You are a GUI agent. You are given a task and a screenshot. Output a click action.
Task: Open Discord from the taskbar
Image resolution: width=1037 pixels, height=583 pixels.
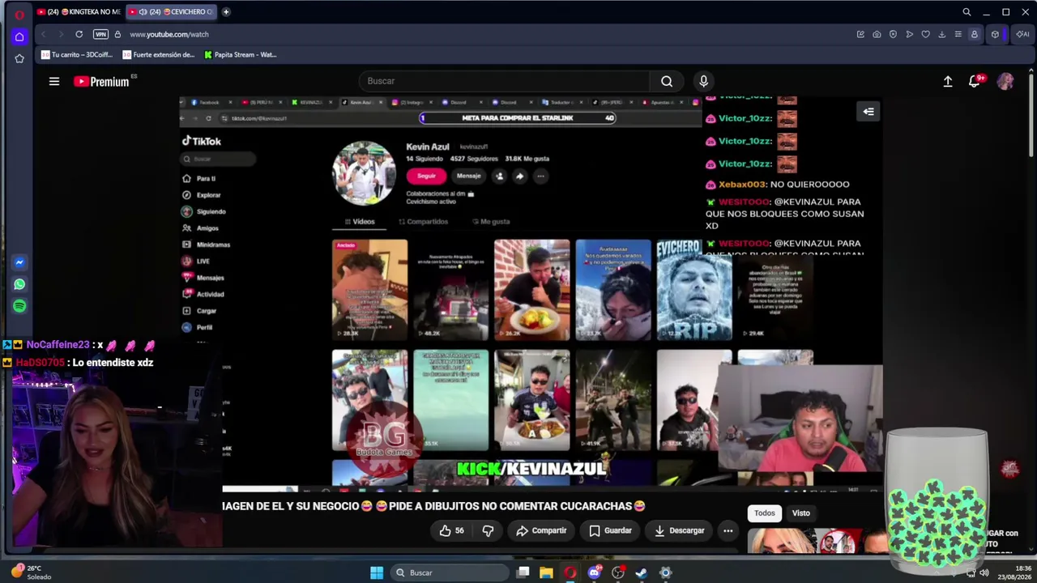(x=595, y=572)
